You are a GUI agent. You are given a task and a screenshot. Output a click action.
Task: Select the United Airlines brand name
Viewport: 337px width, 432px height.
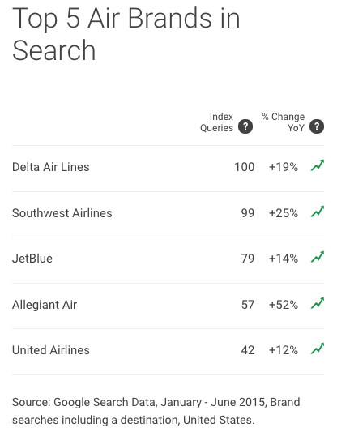[51, 350]
